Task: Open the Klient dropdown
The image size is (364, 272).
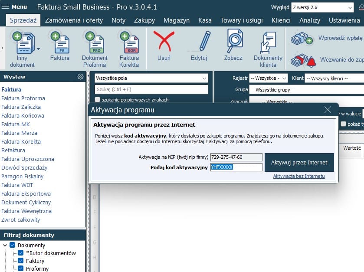Action: click(x=334, y=79)
